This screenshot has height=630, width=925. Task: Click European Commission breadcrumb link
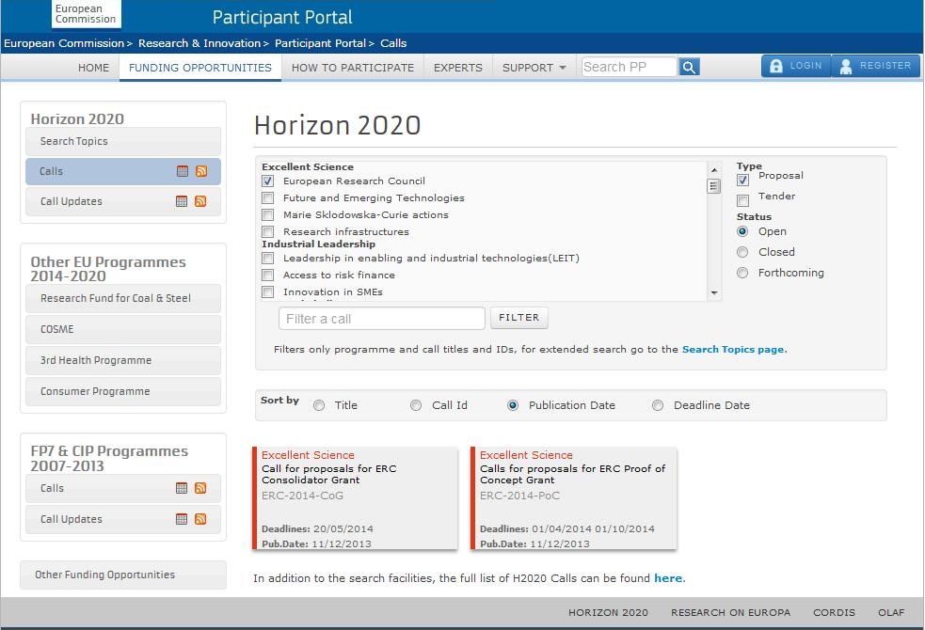64,43
